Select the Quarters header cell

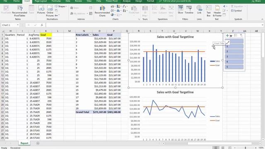pyautogui.click(x=10, y=35)
